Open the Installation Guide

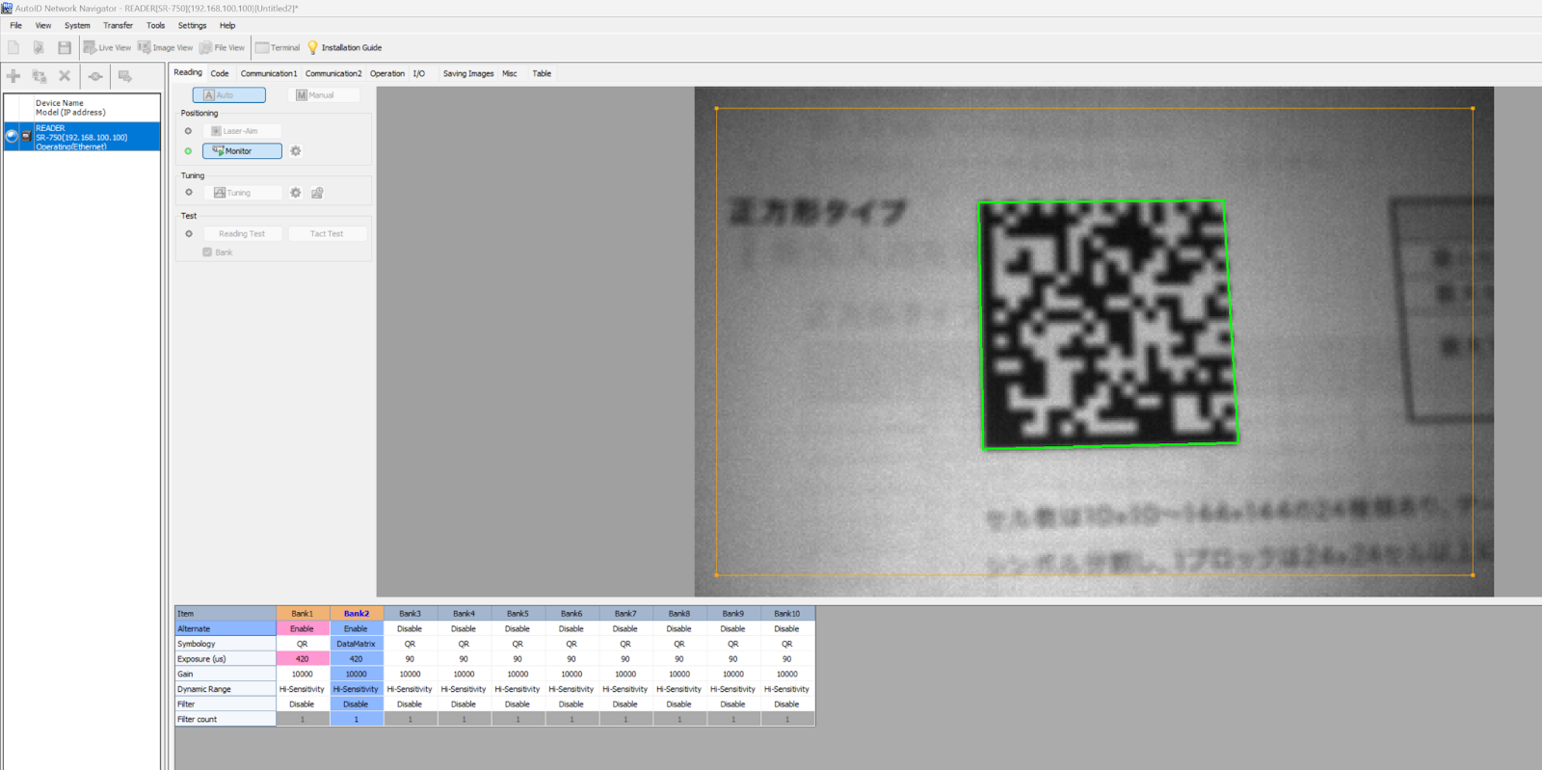click(x=344, y=47)
